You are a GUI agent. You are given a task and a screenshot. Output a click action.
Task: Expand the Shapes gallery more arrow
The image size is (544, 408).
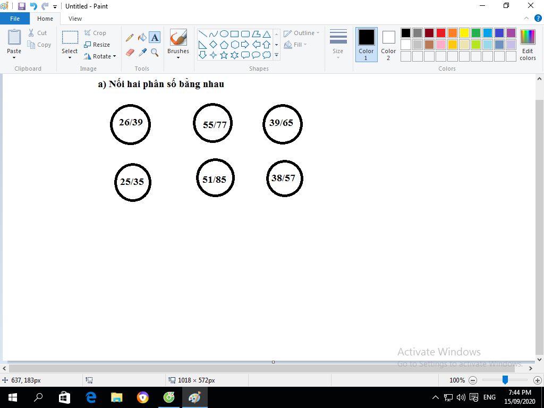276,55
